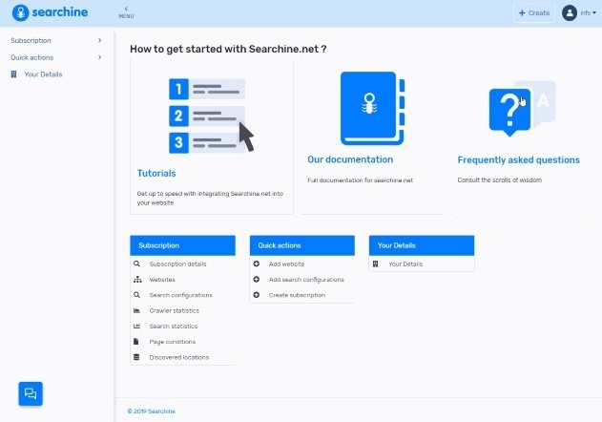Click plus icon next to Add search configurations
Screen dimensions: 602x422
tap(257, 280)
